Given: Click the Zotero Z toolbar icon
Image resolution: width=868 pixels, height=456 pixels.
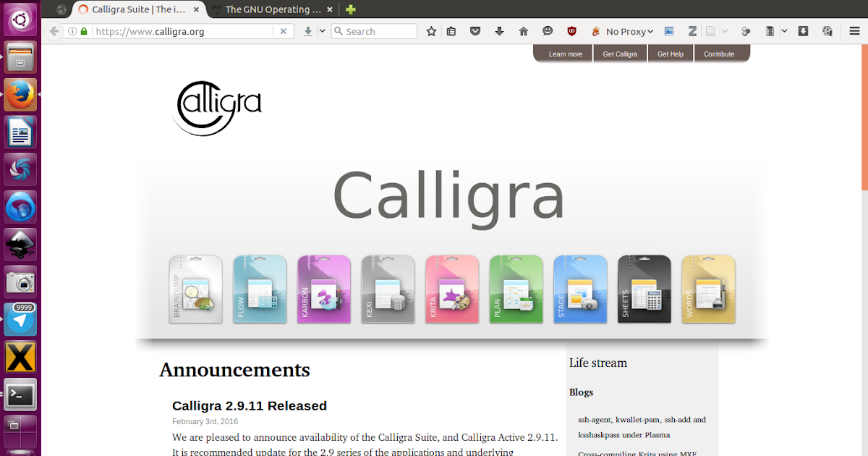Looking at the screenshot, I should [692, 31].
